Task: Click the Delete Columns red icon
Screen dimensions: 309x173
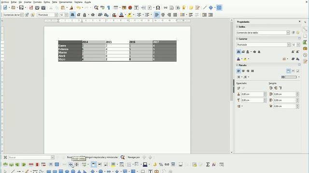Action: coord(37,164)
